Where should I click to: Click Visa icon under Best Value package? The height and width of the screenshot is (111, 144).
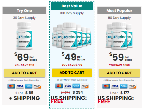[68, 86]
